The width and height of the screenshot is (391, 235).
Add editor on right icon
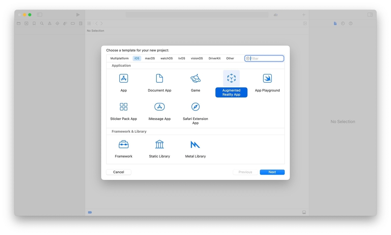[305, 23]
